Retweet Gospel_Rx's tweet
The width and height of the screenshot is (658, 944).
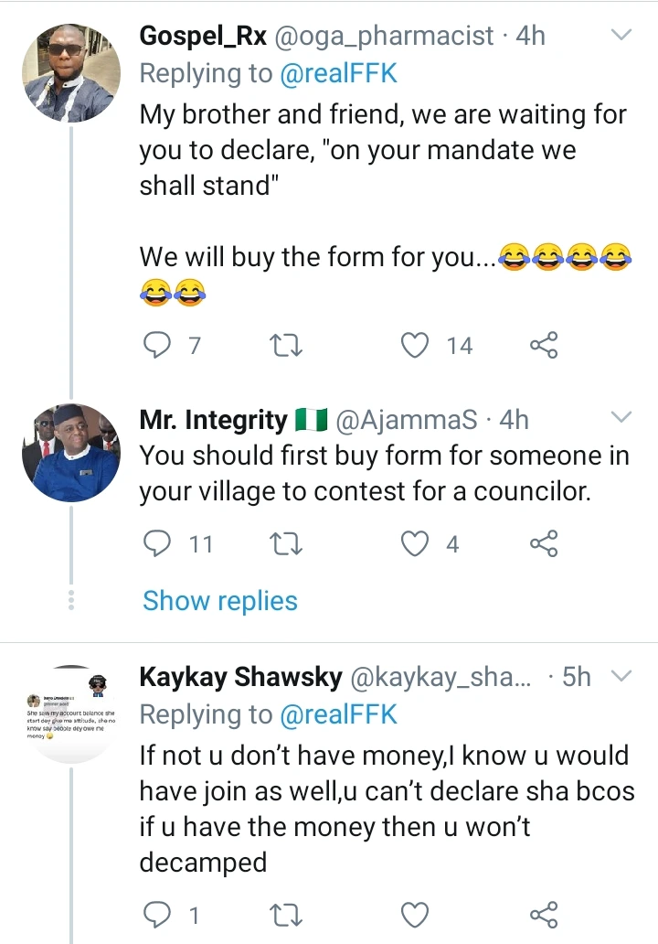tap(287, 345)
